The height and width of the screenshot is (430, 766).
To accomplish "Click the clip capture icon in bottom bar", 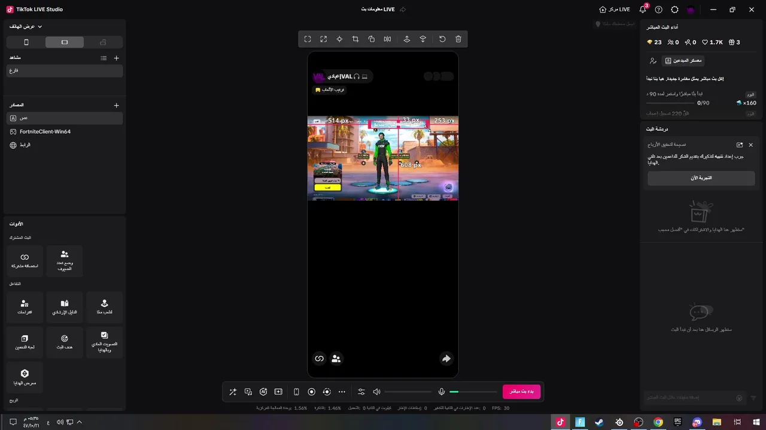I will (x=278, y=392).
